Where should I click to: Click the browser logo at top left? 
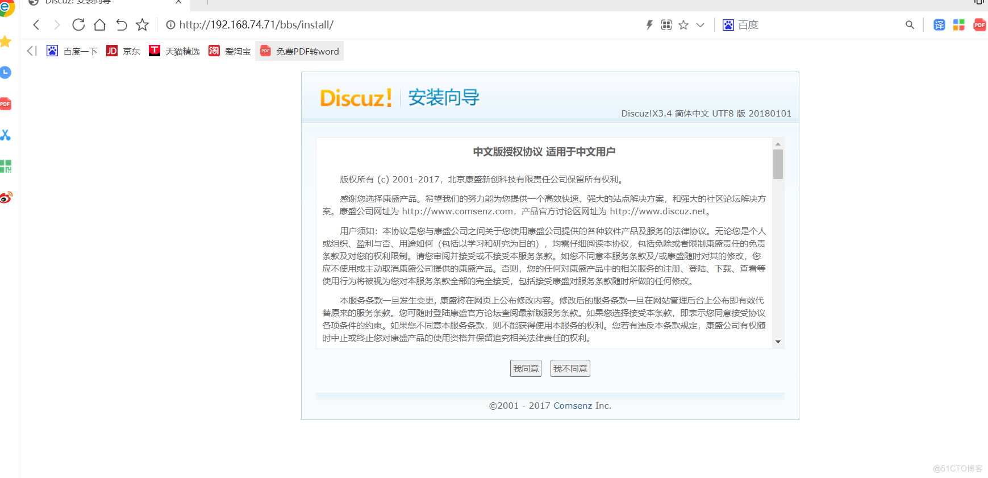tap(6, 7)
